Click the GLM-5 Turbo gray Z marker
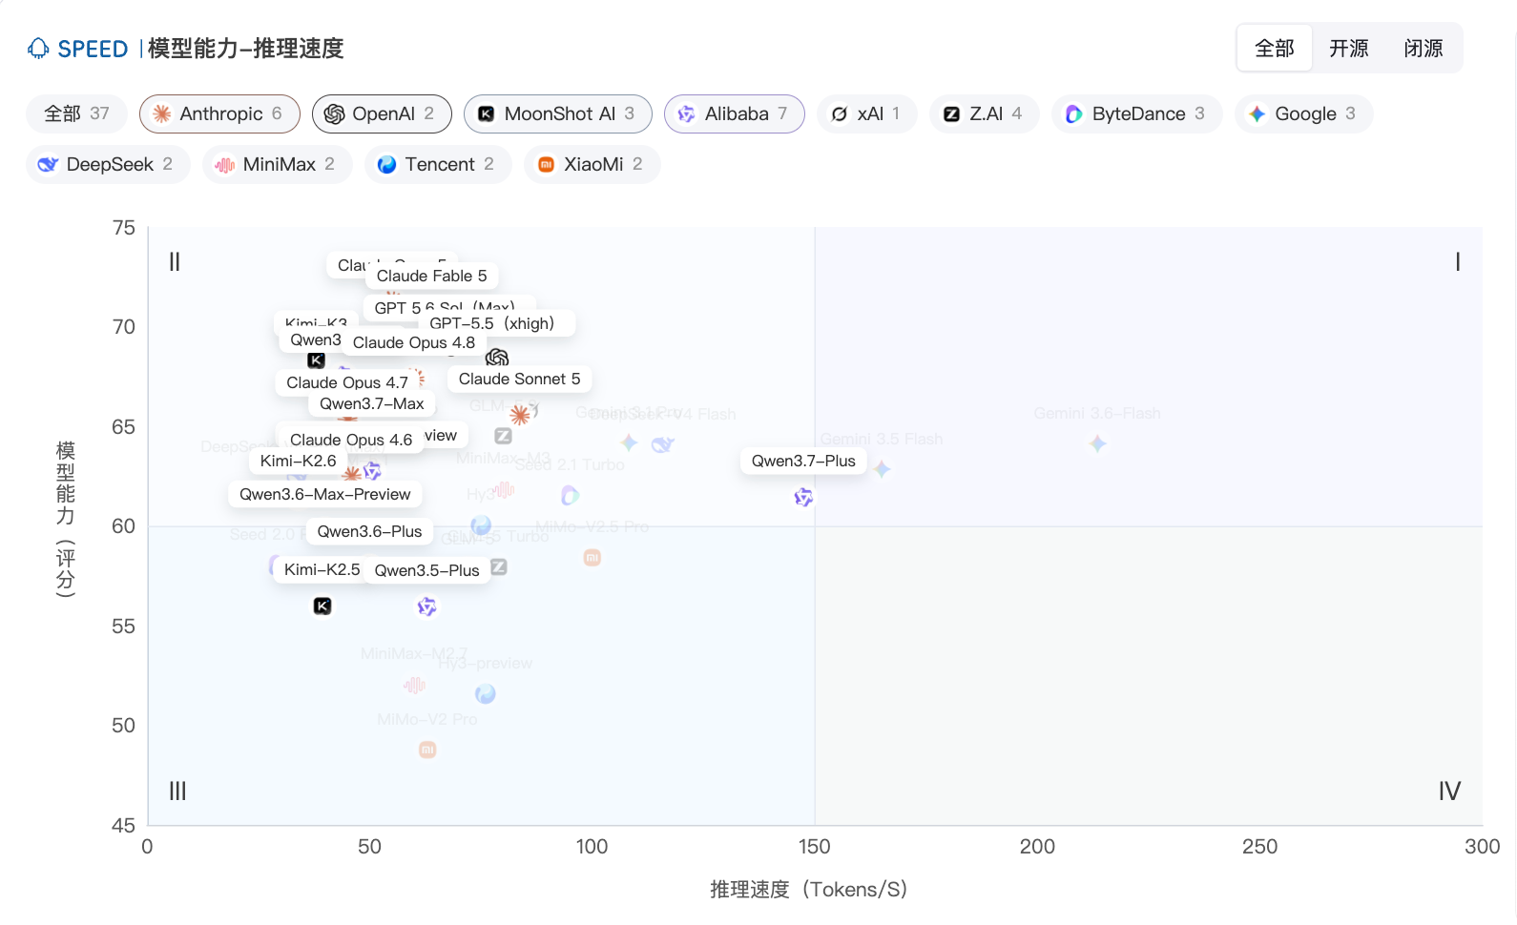 [499, 567]
